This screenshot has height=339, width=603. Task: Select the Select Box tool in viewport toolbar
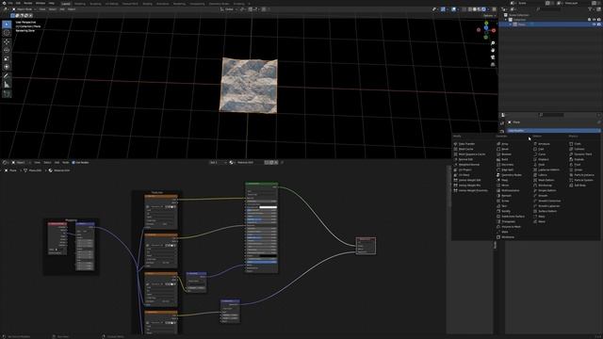[x=7, y=24]
